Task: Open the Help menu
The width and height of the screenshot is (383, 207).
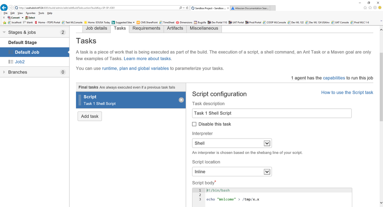Action: point(49,13)
